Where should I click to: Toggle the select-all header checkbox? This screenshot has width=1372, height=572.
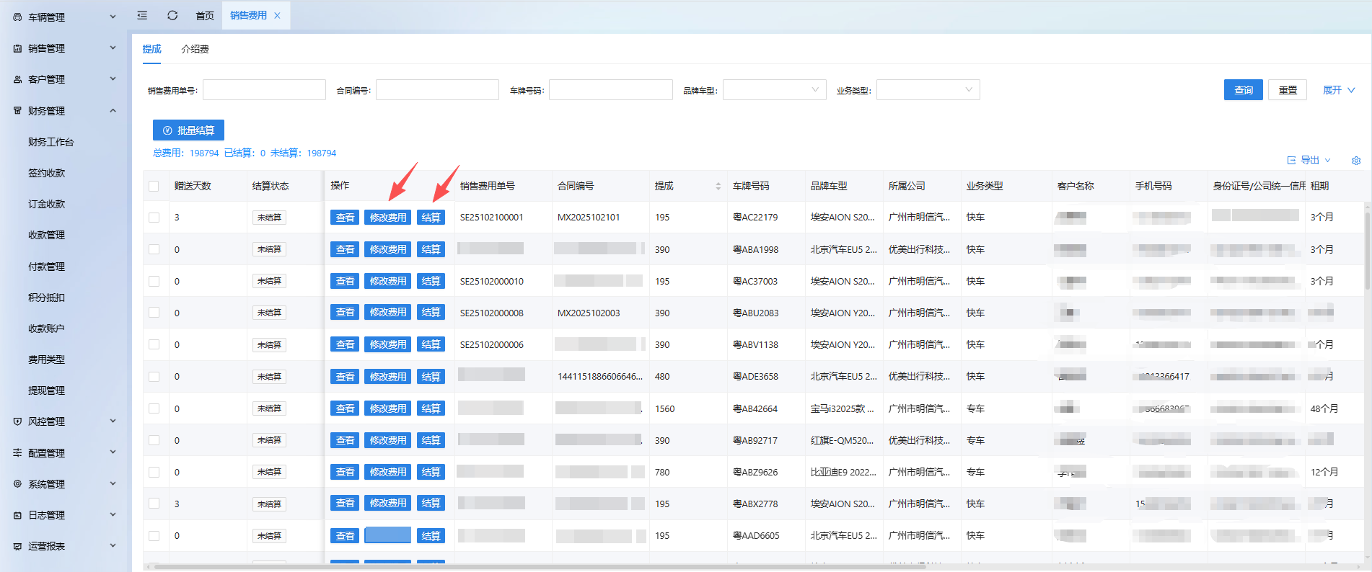(x=154, y=186)
